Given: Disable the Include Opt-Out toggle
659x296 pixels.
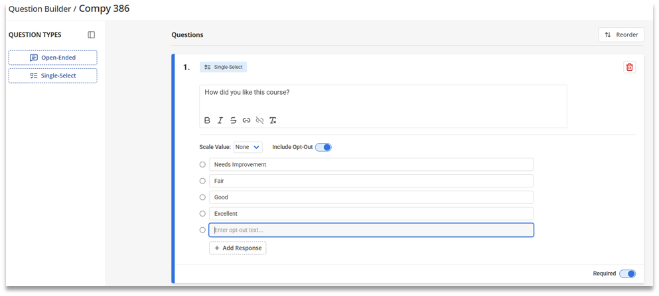Looking at the screenshot, I should [x=323, y=147].
